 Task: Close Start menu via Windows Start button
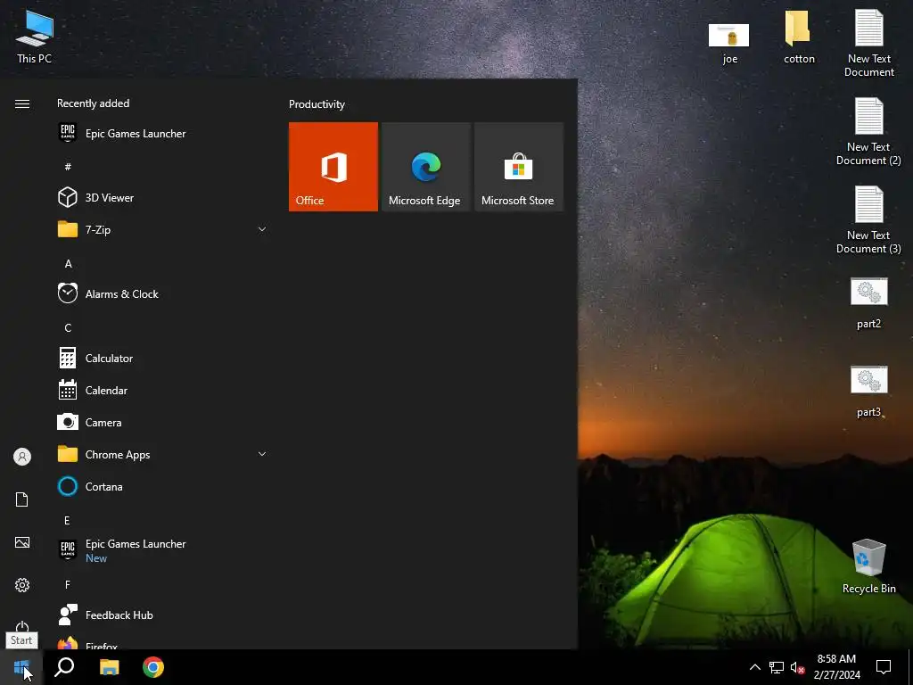point(21,667)
